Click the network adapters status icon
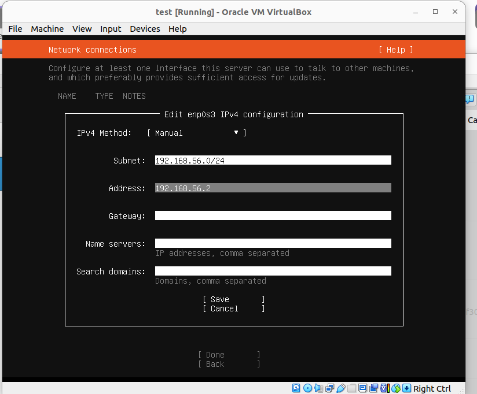Viewport: 477px width, 394px height. pyautogui.click(x=330, y=388)
